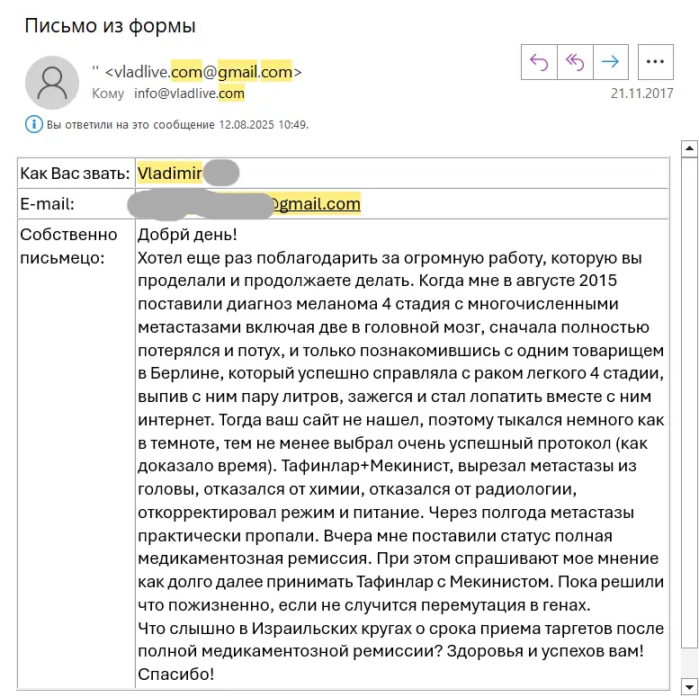Click the Reply All double-arrow icon

(x=575, y=62)
